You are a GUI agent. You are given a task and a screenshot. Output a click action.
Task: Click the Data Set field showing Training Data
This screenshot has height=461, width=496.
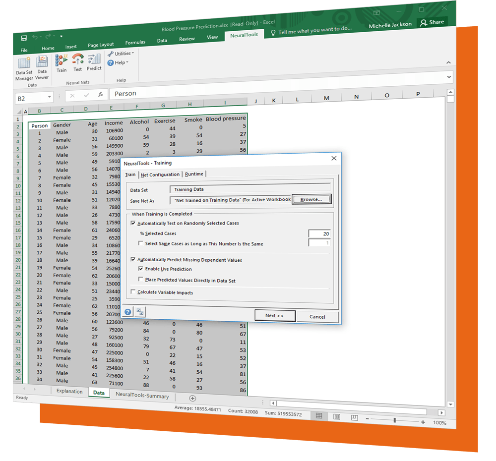pyautogui.click(x=250, y=188)
